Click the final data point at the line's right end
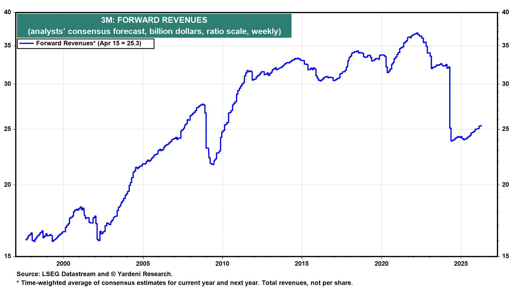This screenshot has width=513, height=288. click(x=481, y=126)
